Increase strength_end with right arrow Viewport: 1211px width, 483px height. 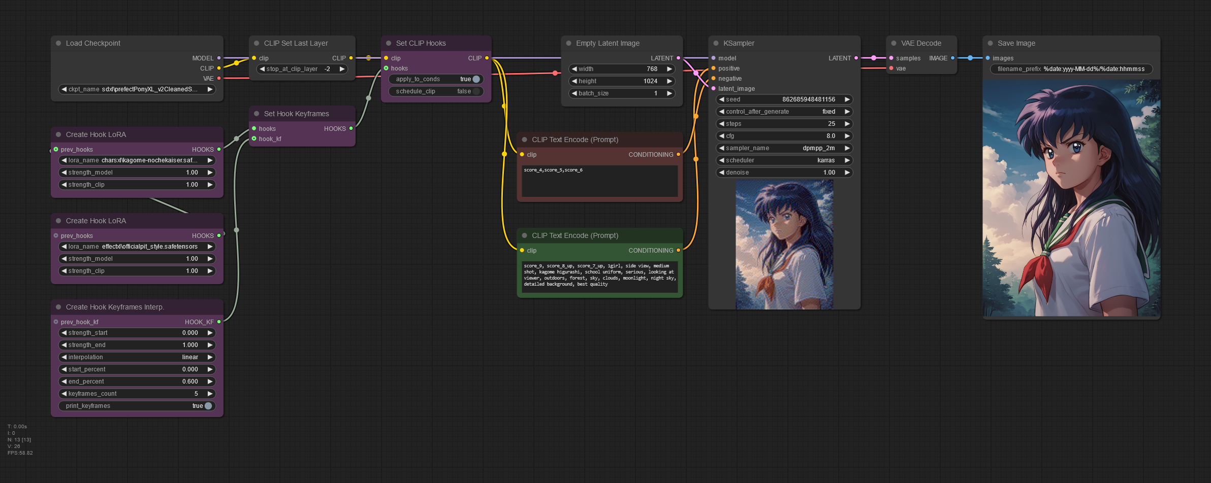pos(210,345)
